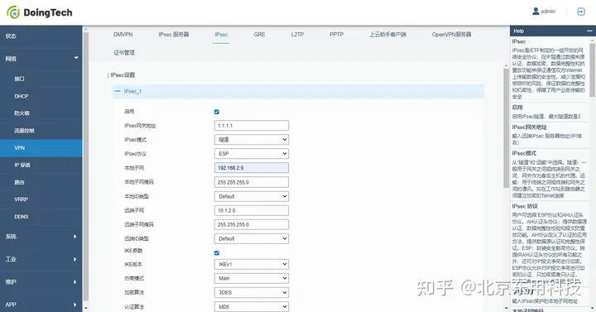Switch to the GRE tab
This screenshot has width=596, height=312.
point(259,34)
